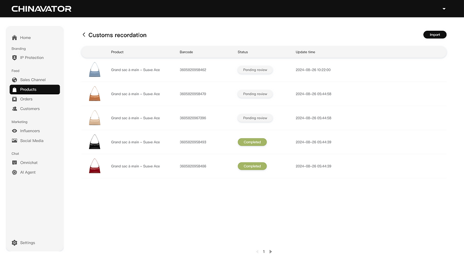
Task: Select the Products menu item
Action: pyautogui.click(x=35, y=90)
